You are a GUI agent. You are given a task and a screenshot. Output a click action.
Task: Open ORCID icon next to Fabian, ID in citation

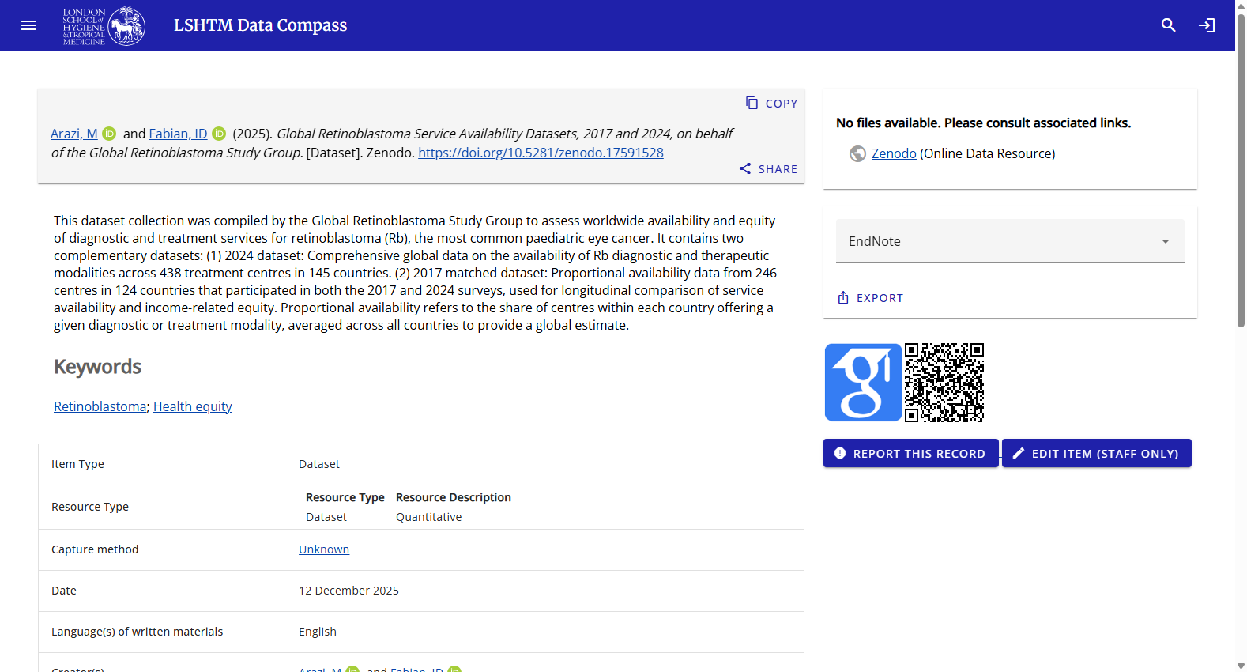coord(219,134)
